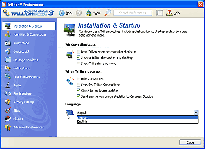Click the Identities & Connections sidebar icon

coord(7,34)
